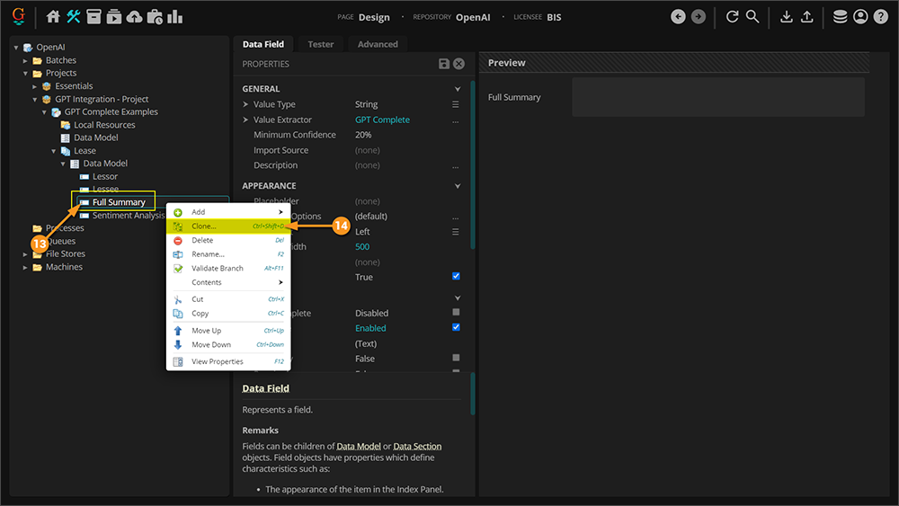Click the Full Summary preview input field
The width and height of the screenshot is (899, 506).
717,97
